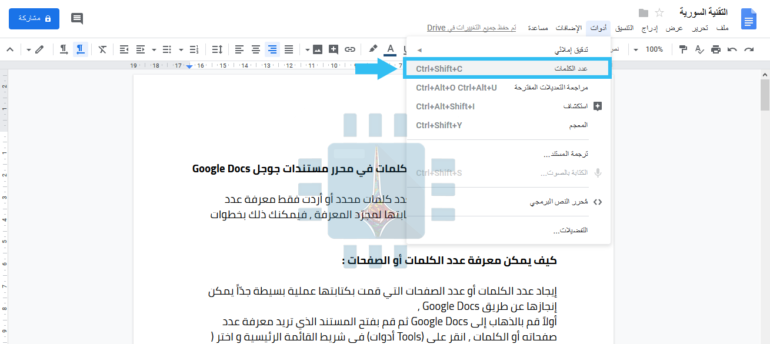Select ترجمة المستند (Translate document) item

(509, 154)
